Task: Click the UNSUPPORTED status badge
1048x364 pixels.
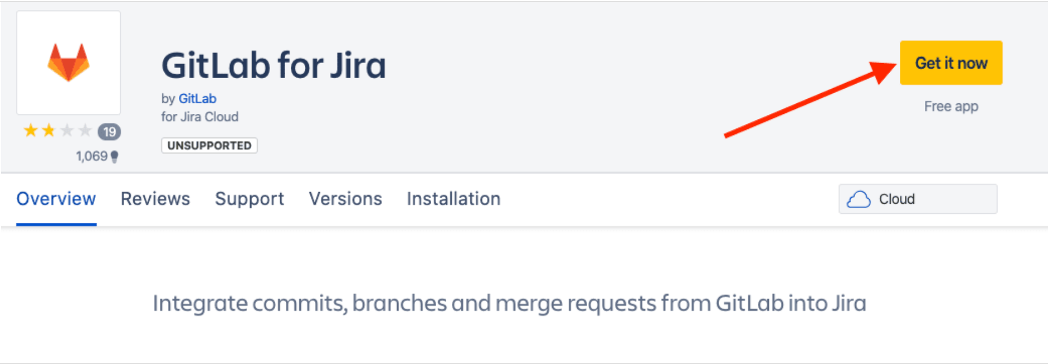Action: click(x=209, y=145)
